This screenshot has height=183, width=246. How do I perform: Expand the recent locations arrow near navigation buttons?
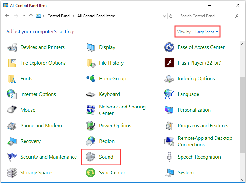coord(24,16)
